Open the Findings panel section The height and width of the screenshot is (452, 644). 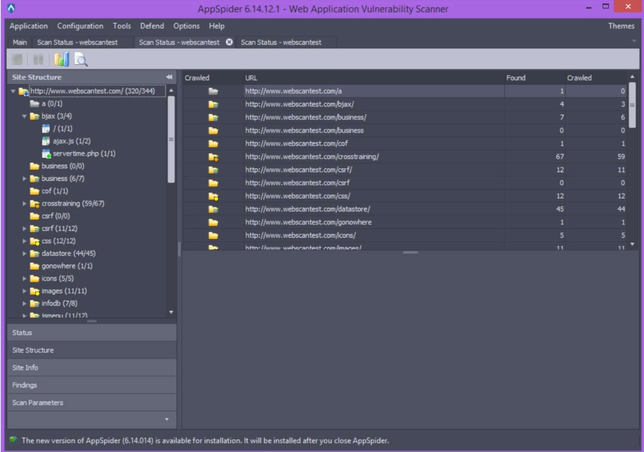tap(92, 385)
